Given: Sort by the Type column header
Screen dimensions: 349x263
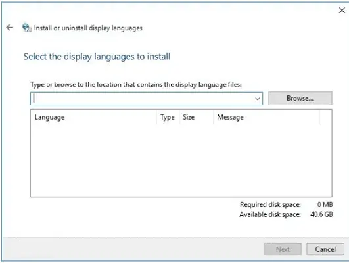Looking at the screenshot, I should [168, 117].
